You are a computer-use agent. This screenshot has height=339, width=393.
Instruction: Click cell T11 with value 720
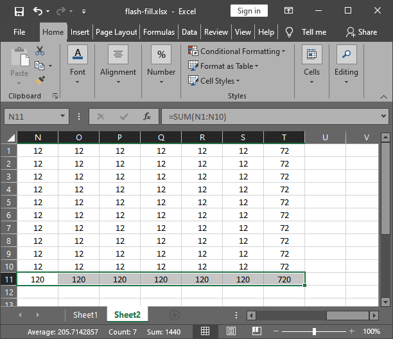pos(284,279)
